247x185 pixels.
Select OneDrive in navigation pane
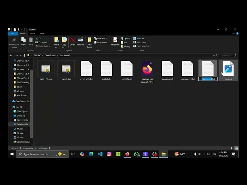pyautogui.click(x=21, y=101)
